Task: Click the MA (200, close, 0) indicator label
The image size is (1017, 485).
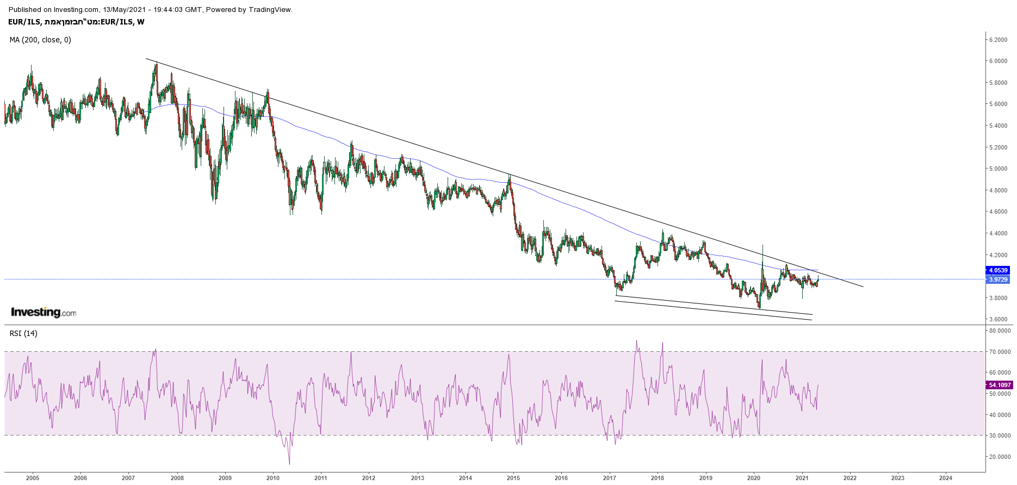Action: tap(40, 40)
